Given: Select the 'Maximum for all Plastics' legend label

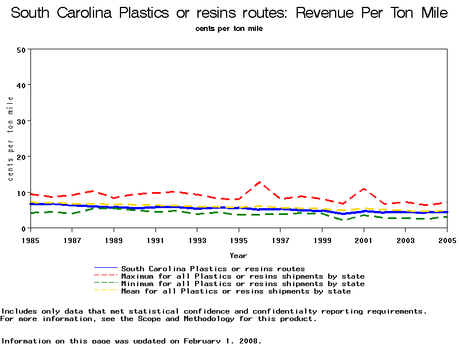Looking at the screenshot, I should pyautogui.click(x=243, y=276).
